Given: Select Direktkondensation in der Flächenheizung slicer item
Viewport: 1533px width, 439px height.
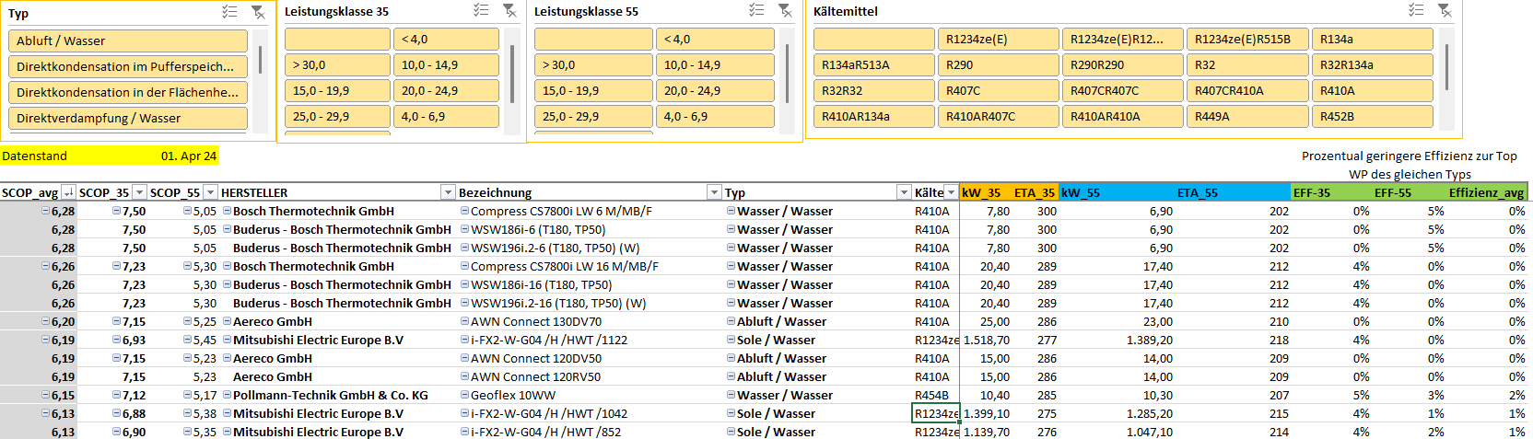Looking at the screenshot, I should tap(128, 92).
